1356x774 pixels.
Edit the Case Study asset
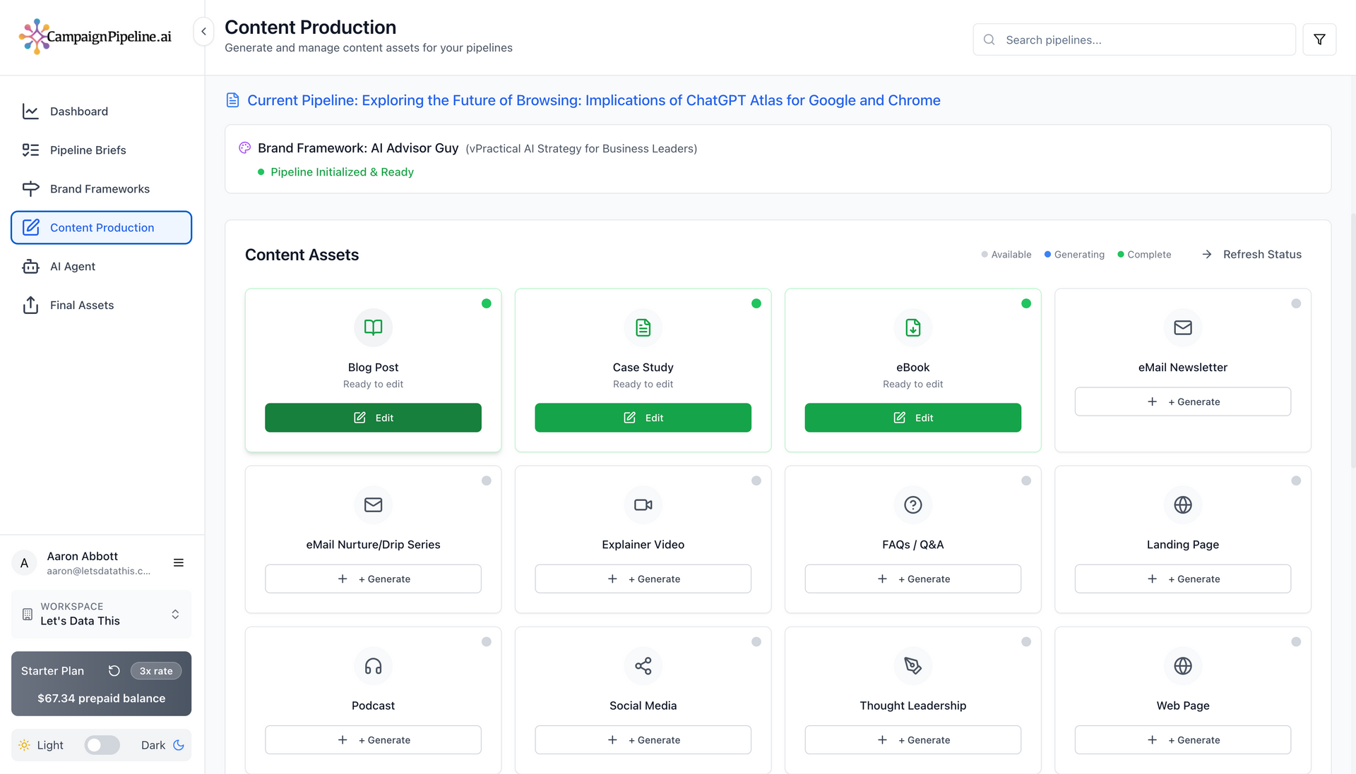pyautogui.click(x=643, y=418)
